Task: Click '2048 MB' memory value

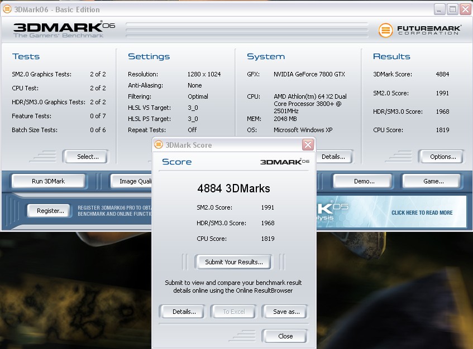Action: pyautogui.click(x=285, y=119)
